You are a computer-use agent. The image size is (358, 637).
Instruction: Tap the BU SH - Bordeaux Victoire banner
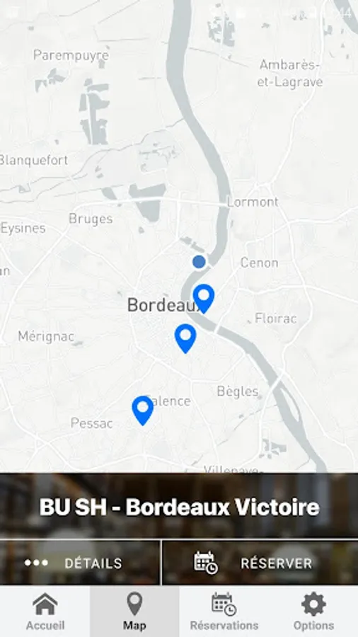click(x=179, y=507)
